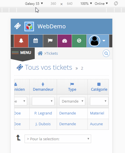Sort by Demandeur column header
Image resolution: width=125 pixels, height=153 pixels.
coord(43,87)
